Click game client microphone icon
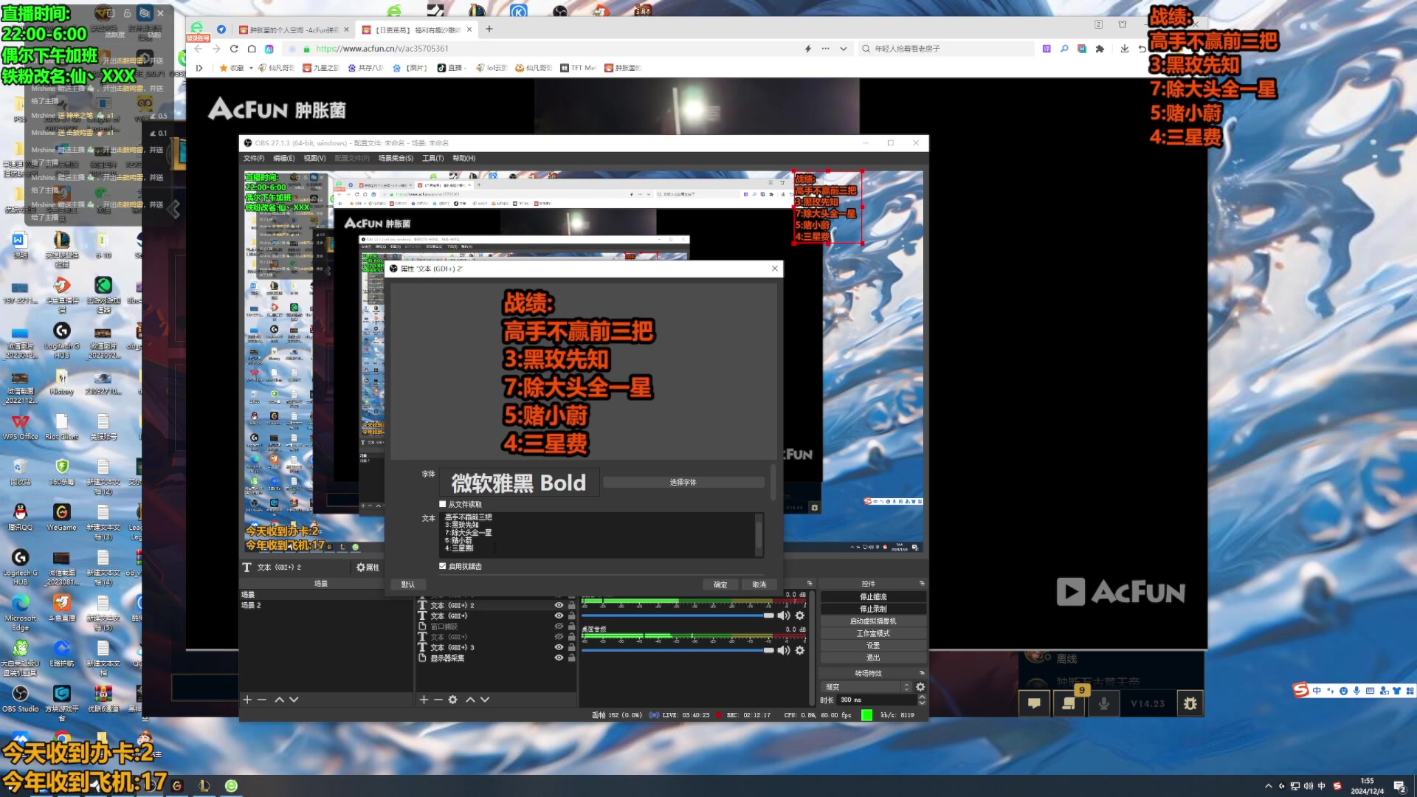 pos(1103,703)
